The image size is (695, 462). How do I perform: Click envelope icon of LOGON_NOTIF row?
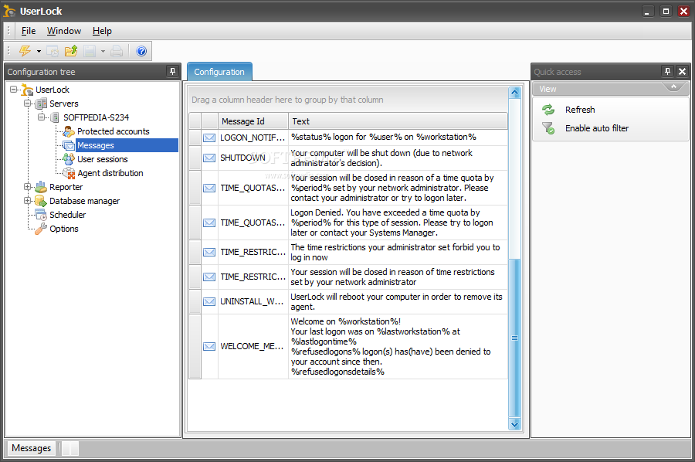(209, 138)
